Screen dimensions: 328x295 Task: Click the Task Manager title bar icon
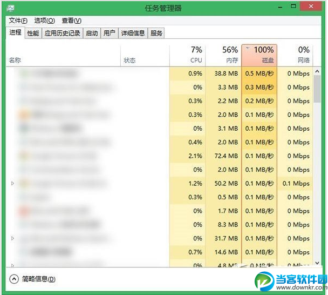point(10,9)
